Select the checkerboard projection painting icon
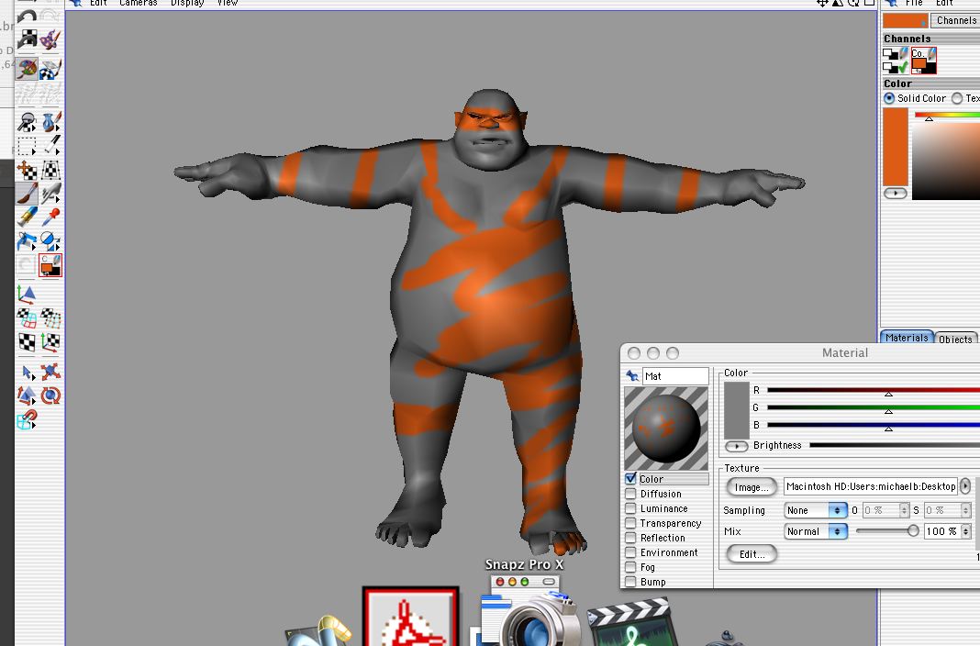 click(x=50, y=69)
